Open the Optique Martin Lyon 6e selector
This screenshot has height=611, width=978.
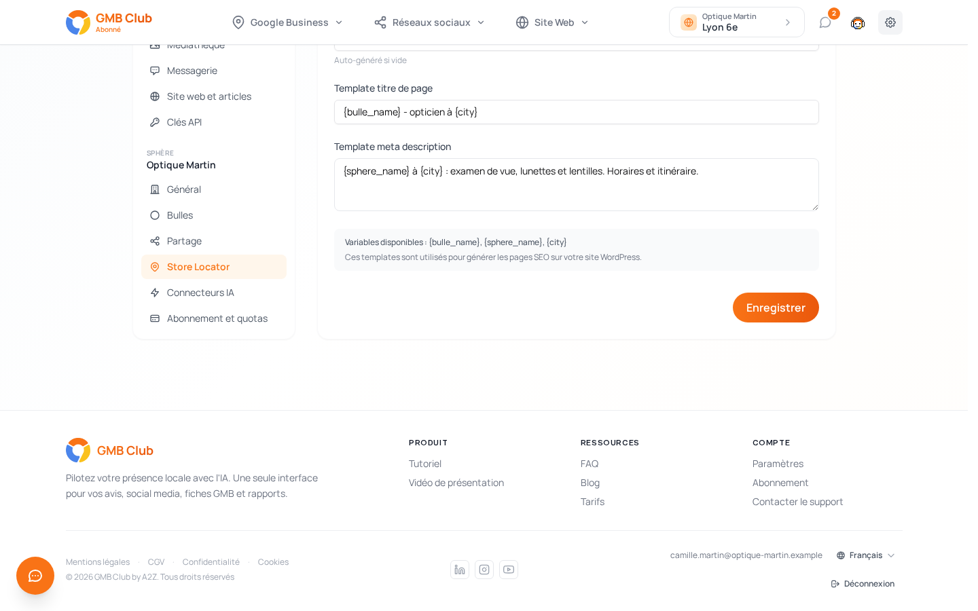[x=737, y=22]
